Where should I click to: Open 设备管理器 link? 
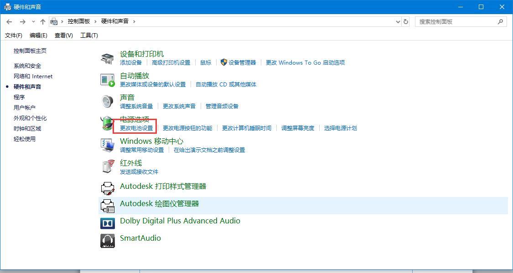(242, 62)
